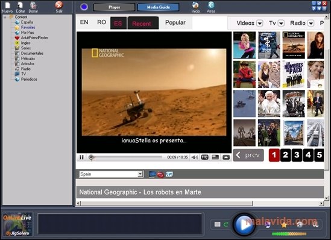Go to thumbnail page 1
This screenshot has height=240, width=331.
(274, 155)
